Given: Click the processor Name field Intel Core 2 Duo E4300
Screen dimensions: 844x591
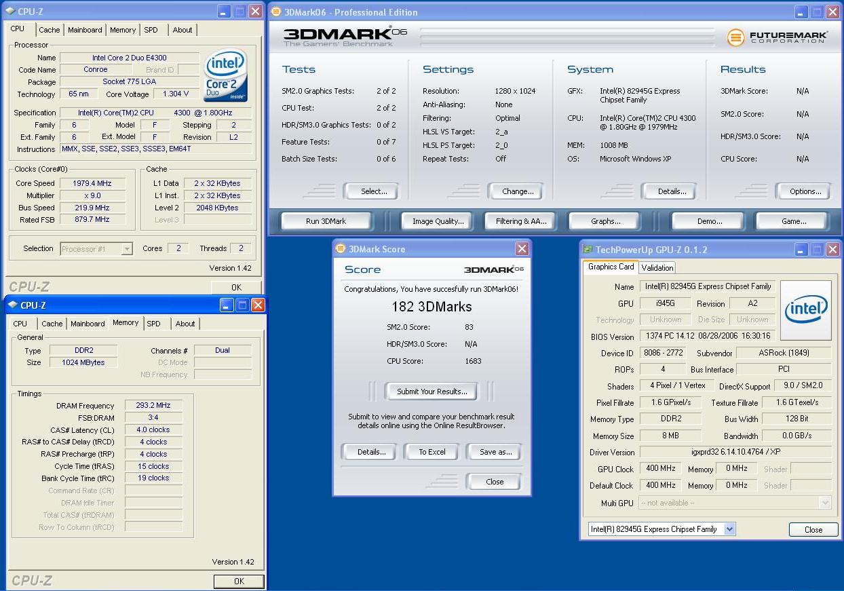Looking at the screenshot, I should coord(130,58).
